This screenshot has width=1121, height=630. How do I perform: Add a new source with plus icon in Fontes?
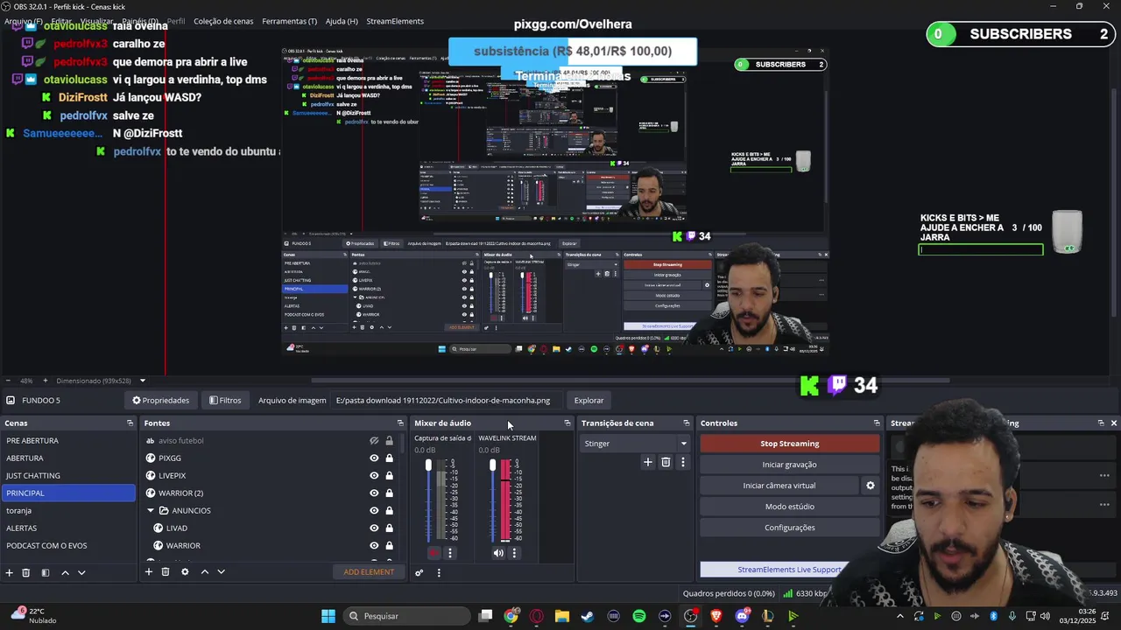[149, 571]
